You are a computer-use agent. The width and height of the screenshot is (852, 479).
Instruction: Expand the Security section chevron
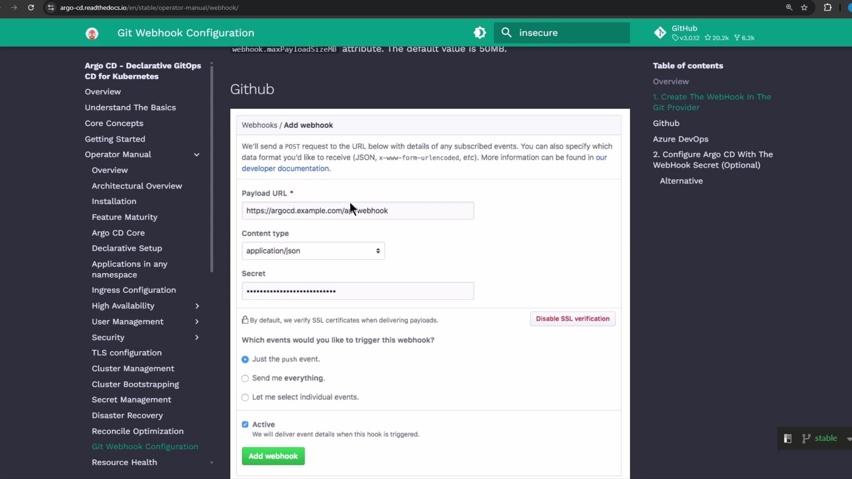pyautogui.click(x=197, y=338)
